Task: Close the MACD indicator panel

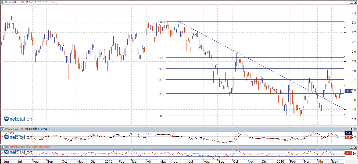Action: click(355, 129)
